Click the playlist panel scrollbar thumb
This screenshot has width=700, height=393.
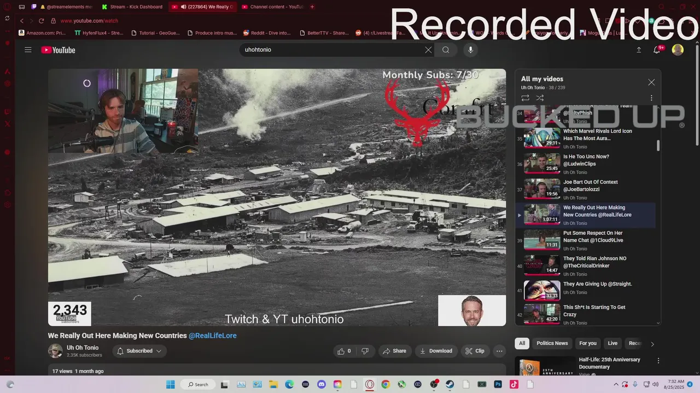click(x=658, y=145)
